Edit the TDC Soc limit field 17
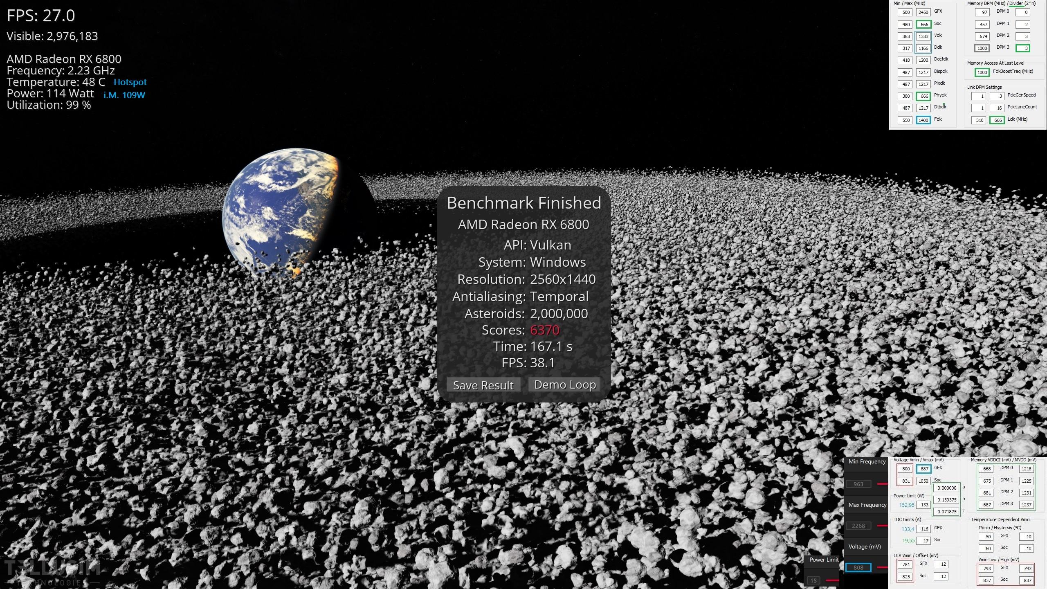1047x589 pixels. tap(923, 540)
